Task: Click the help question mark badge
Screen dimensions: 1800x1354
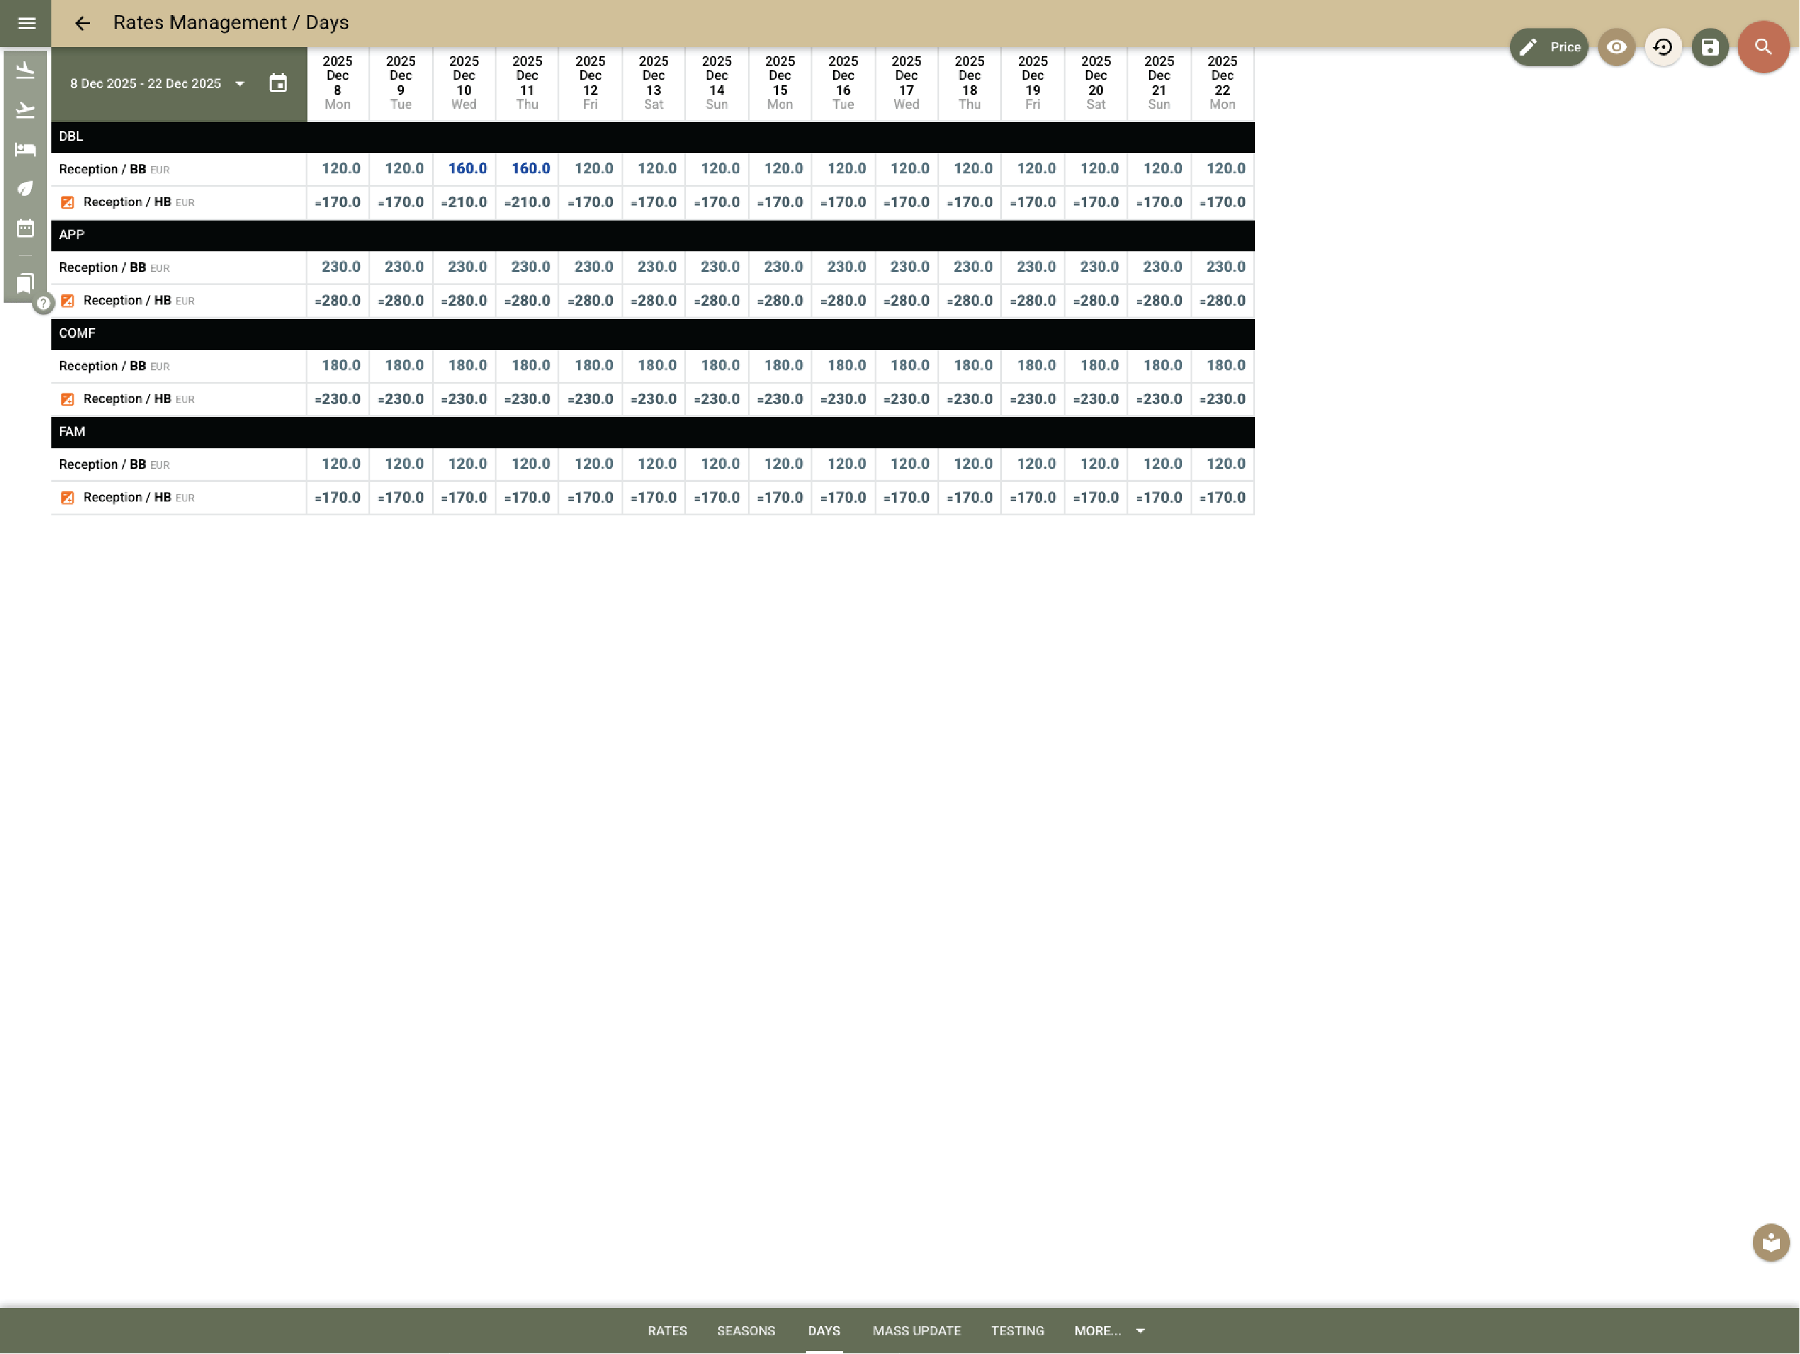Action: pyautogui.click(x=43, y=303)
